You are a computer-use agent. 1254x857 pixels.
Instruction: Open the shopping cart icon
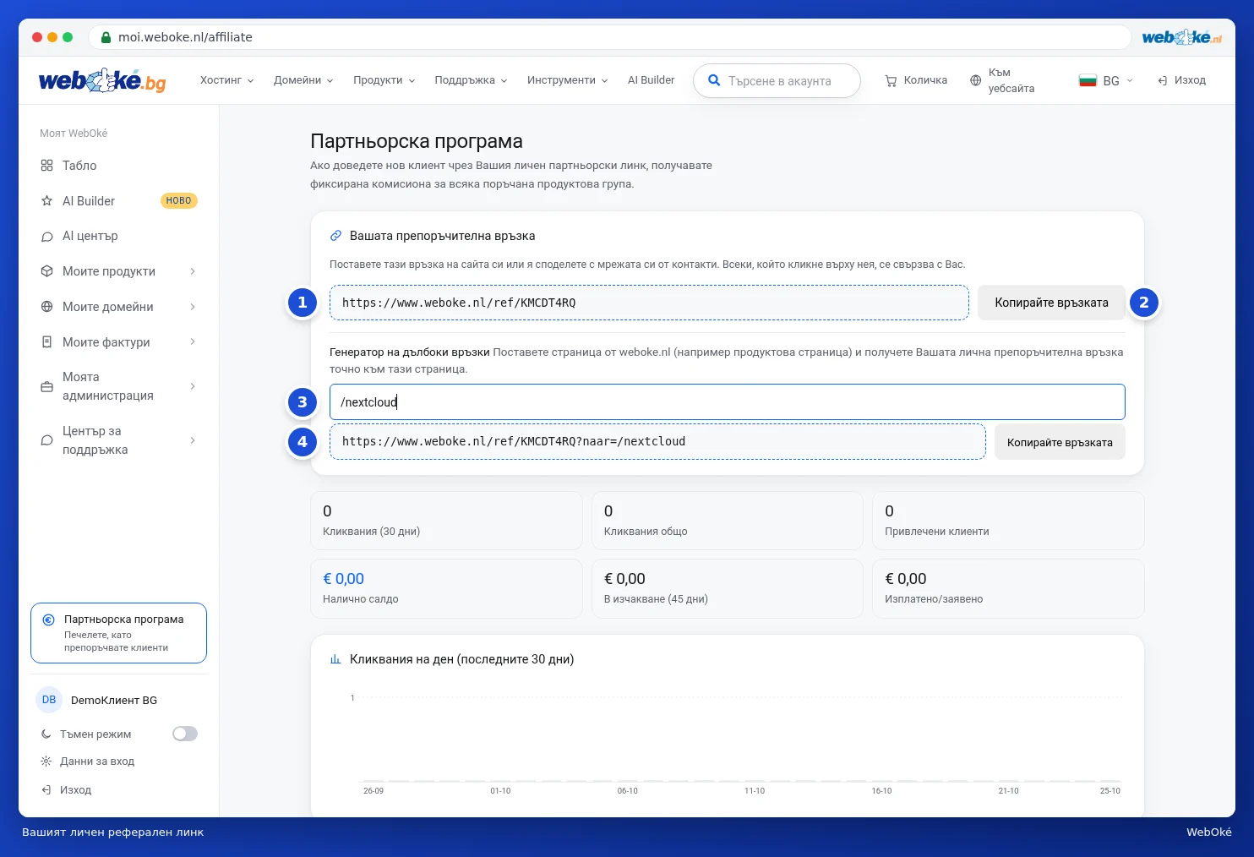(891, 80)
